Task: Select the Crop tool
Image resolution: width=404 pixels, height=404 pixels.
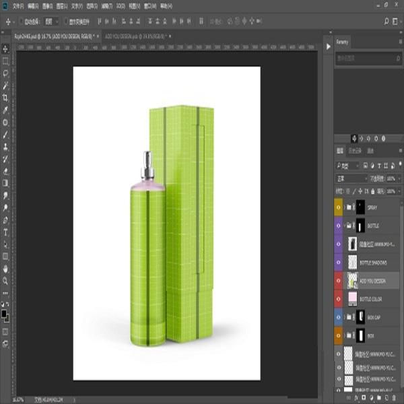Action: coord(5,98)
